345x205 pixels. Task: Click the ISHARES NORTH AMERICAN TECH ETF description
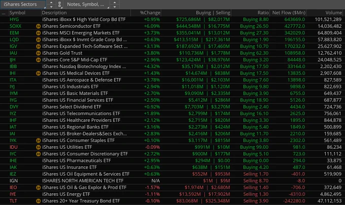(83, 181)
